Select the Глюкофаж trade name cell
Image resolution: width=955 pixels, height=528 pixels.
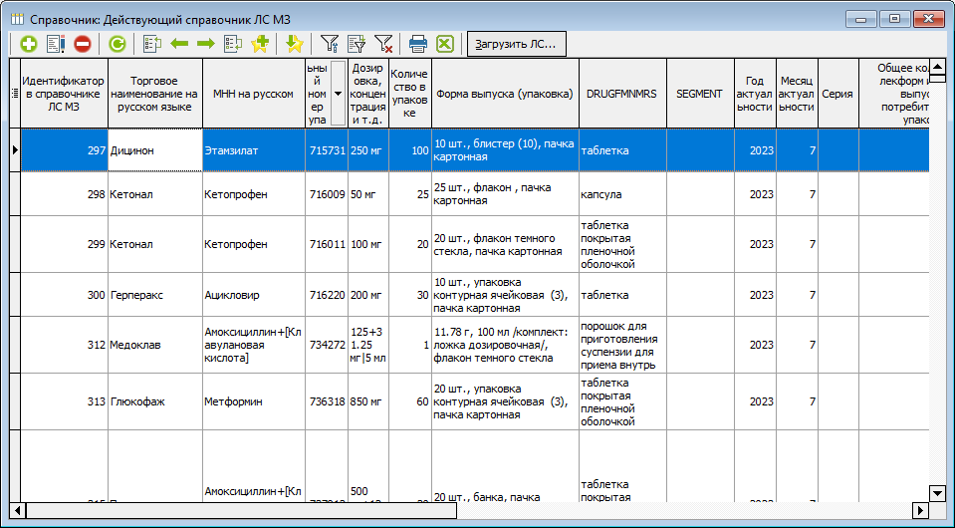point(154,402)
